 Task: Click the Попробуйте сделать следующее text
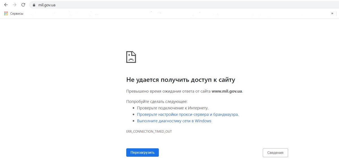tap(157, 101)
